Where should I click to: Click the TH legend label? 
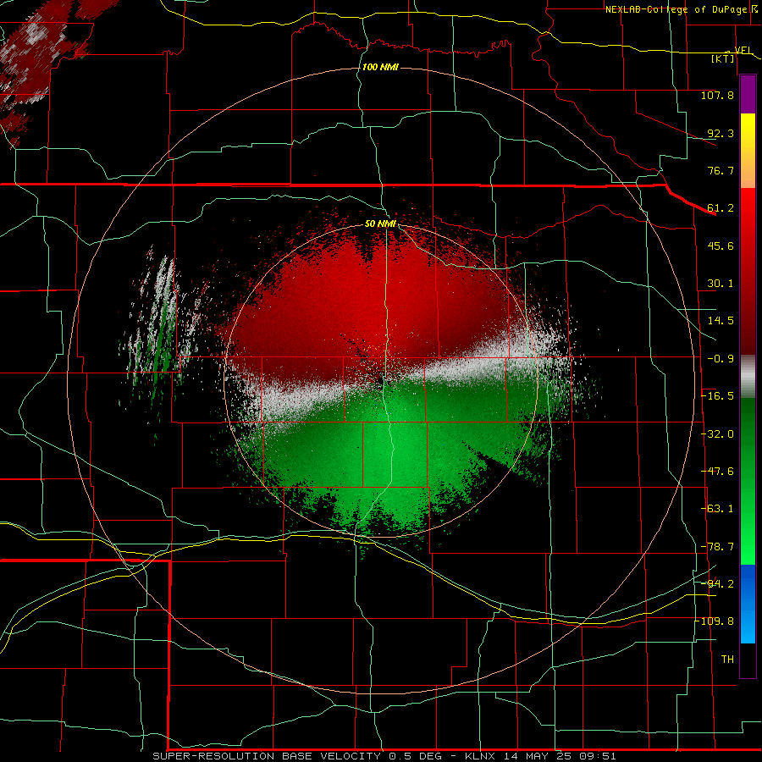[727, 660]
